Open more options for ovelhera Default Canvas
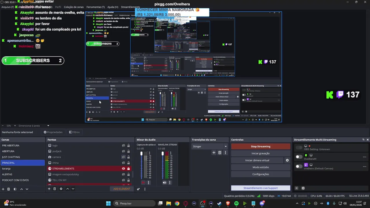This screenshot has height=208, width=370. click(x=365, y=166)
